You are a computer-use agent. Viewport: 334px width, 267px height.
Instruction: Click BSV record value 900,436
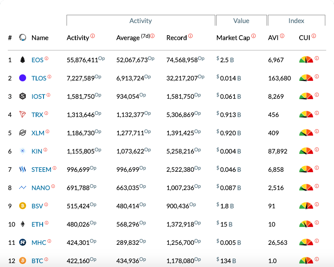coord(178,206)
